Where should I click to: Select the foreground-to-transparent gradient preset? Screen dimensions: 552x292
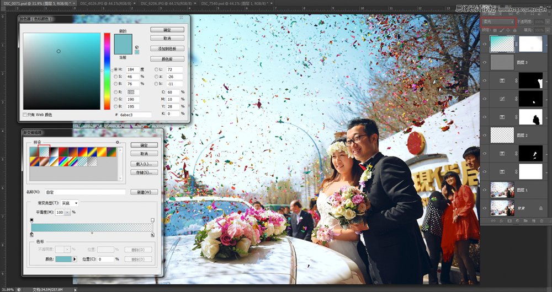coord(44,152)
